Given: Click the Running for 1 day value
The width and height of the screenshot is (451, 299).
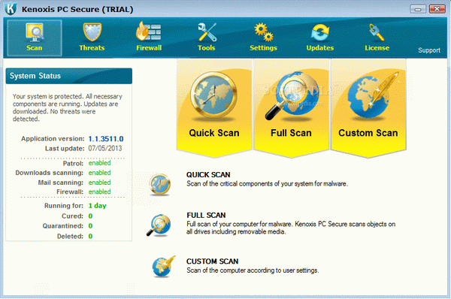Looking at the screenshot, I should (97, 206).
